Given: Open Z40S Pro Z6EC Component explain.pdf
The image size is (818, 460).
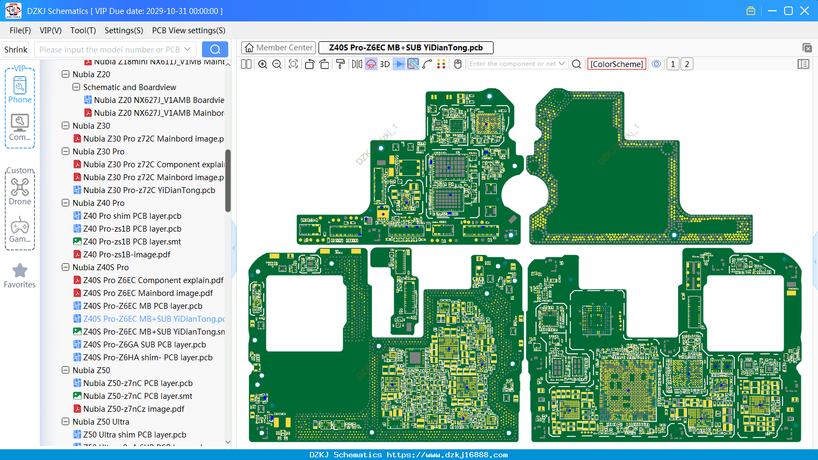Looking at the screenshot, I should pyautogui.click(x=148, y=280).
